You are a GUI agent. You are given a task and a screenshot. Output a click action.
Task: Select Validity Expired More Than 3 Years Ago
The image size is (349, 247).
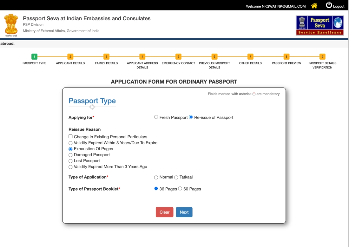click(70, 167)
